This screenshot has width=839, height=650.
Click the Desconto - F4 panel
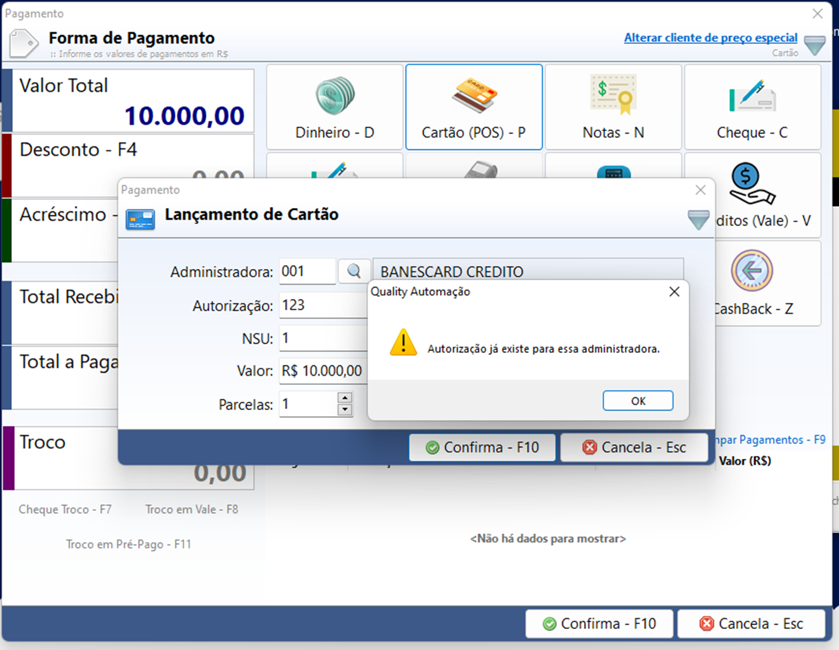pyautogui.click(x=128, y=165)
